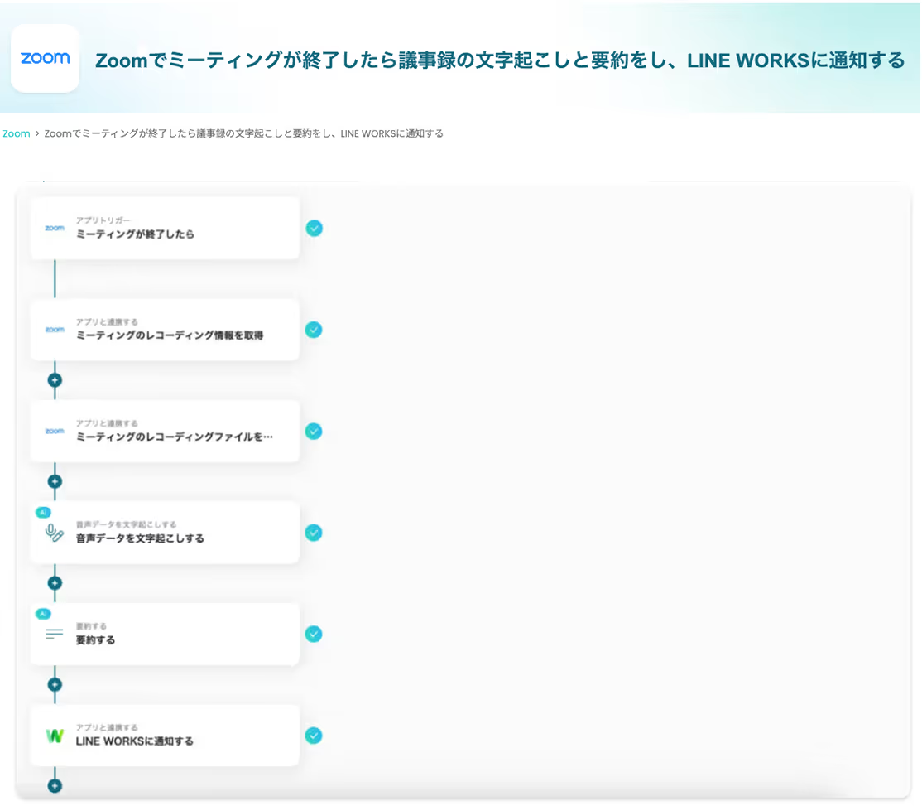Click checkmark next to LINE WORKS step

click(314, 736)
